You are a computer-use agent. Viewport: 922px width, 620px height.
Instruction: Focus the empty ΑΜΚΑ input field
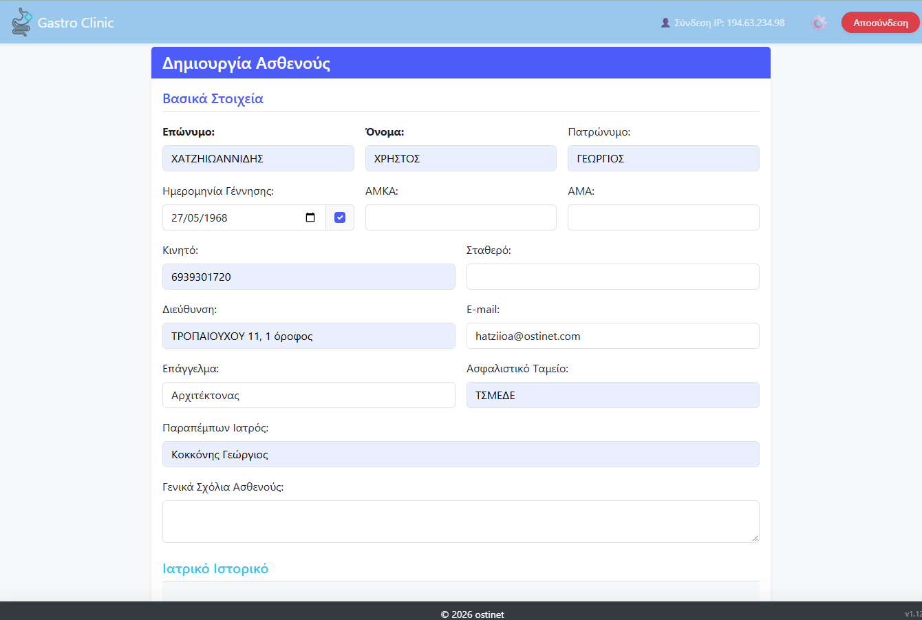[461, 217]
